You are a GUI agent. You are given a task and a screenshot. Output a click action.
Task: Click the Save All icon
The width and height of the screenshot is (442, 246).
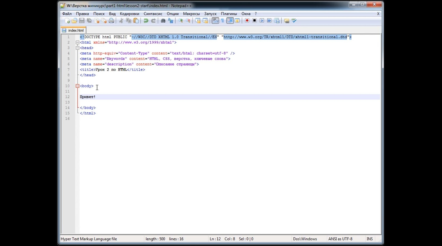click(89, 21)
